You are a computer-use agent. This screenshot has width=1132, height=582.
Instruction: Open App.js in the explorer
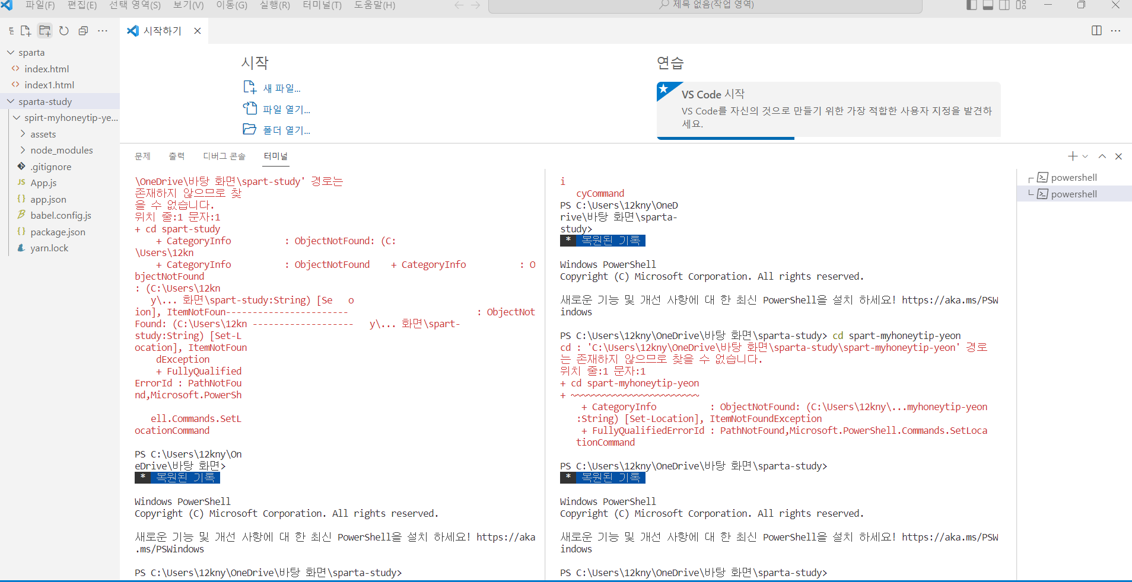60,183
